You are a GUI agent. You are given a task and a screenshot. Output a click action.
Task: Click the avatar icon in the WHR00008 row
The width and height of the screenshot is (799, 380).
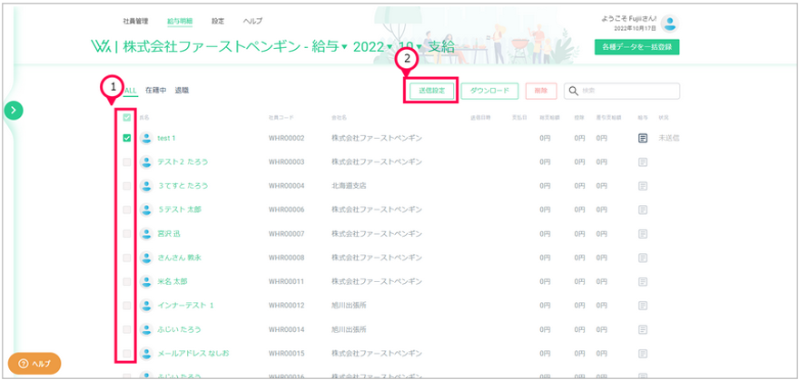pos(147,258)
